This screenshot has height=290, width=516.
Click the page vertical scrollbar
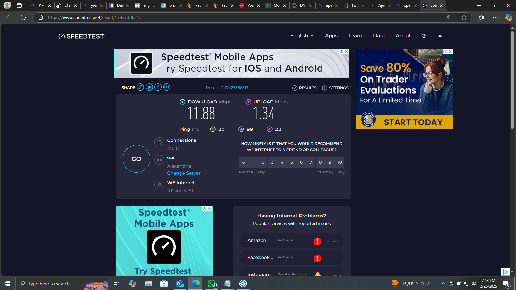pyautogui.click(x=512, y=81)
